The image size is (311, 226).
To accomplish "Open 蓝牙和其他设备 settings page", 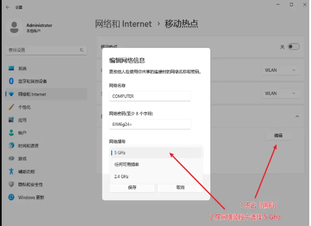I will coord(46,81).
